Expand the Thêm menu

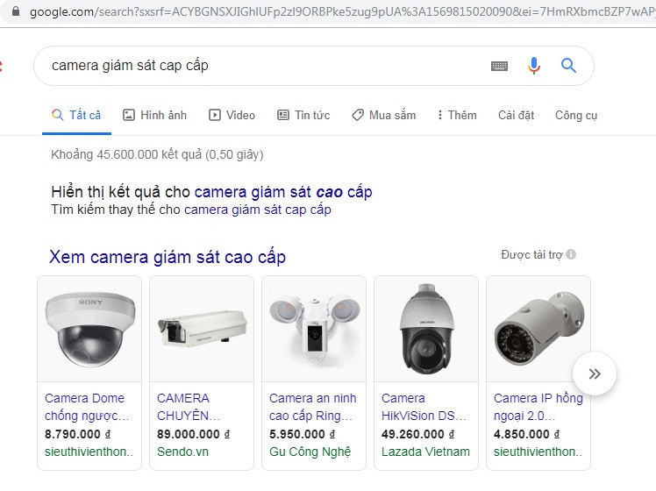(457, 115)
